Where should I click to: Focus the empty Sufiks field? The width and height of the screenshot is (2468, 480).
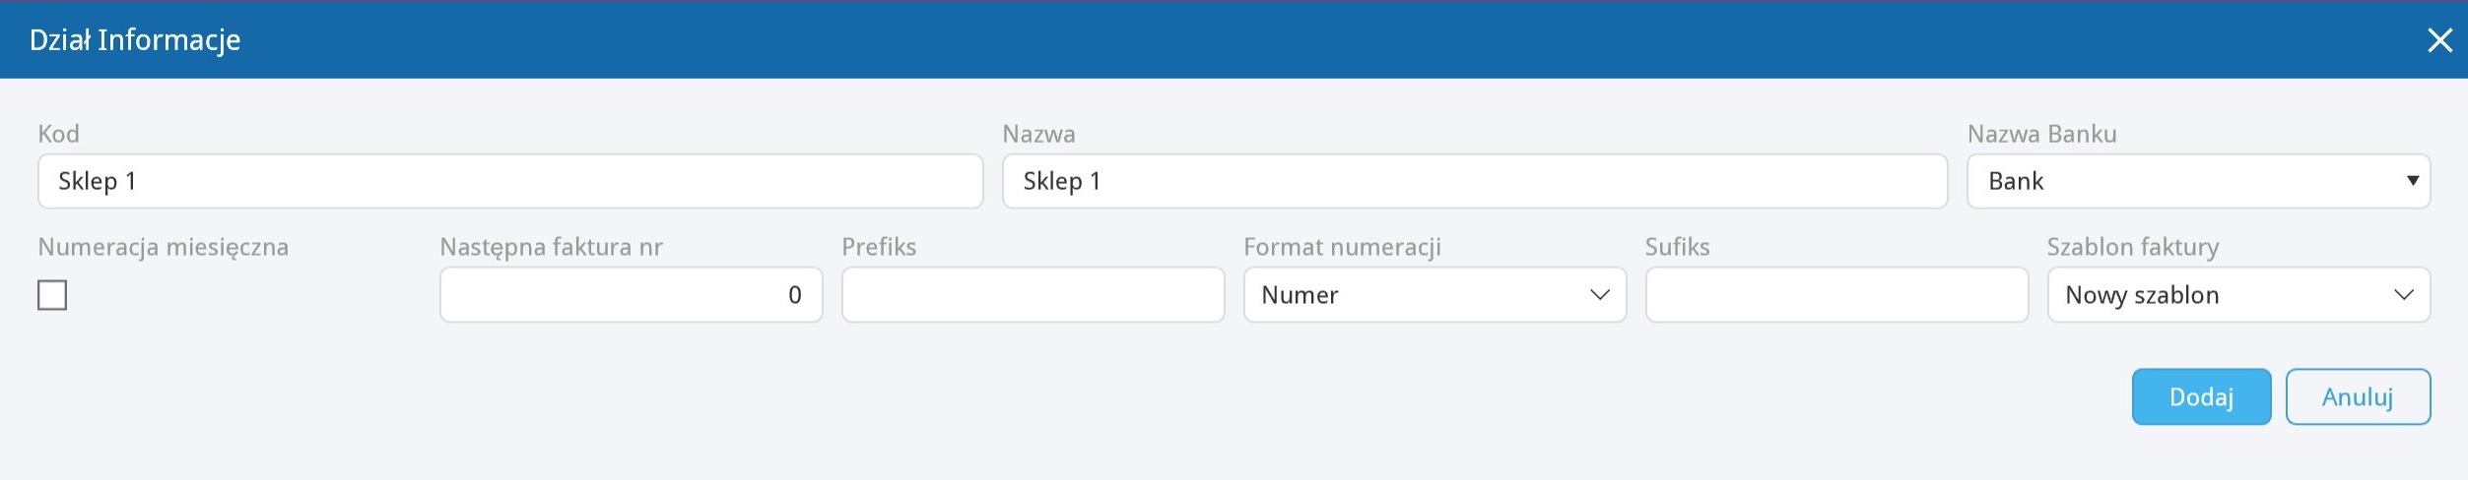(x=1836, y=295)
